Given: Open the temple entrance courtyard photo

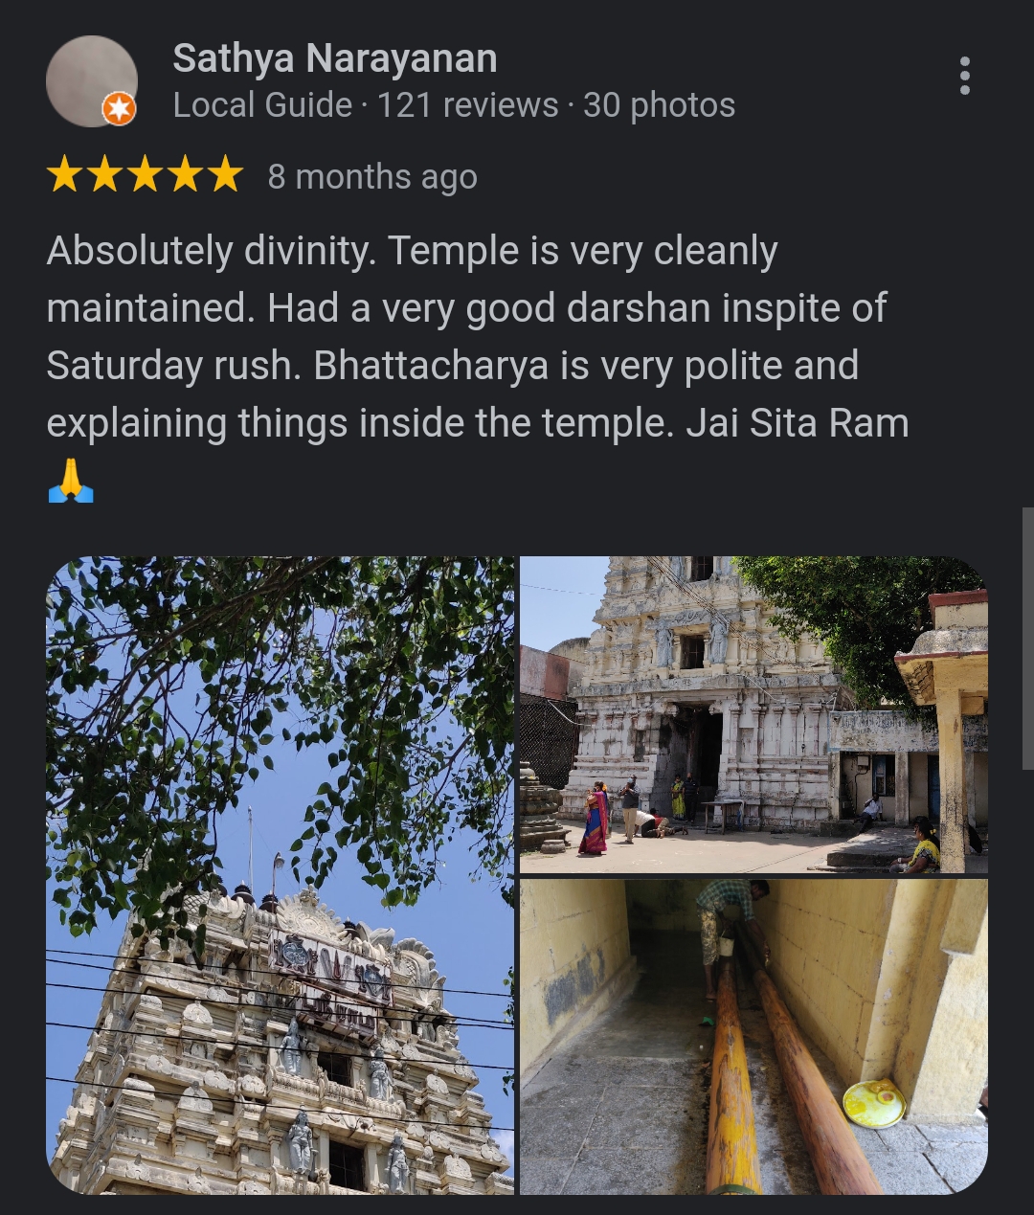Looking at the screenshot, I should [x=753, y=714].
